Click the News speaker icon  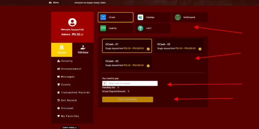[51, 3]
